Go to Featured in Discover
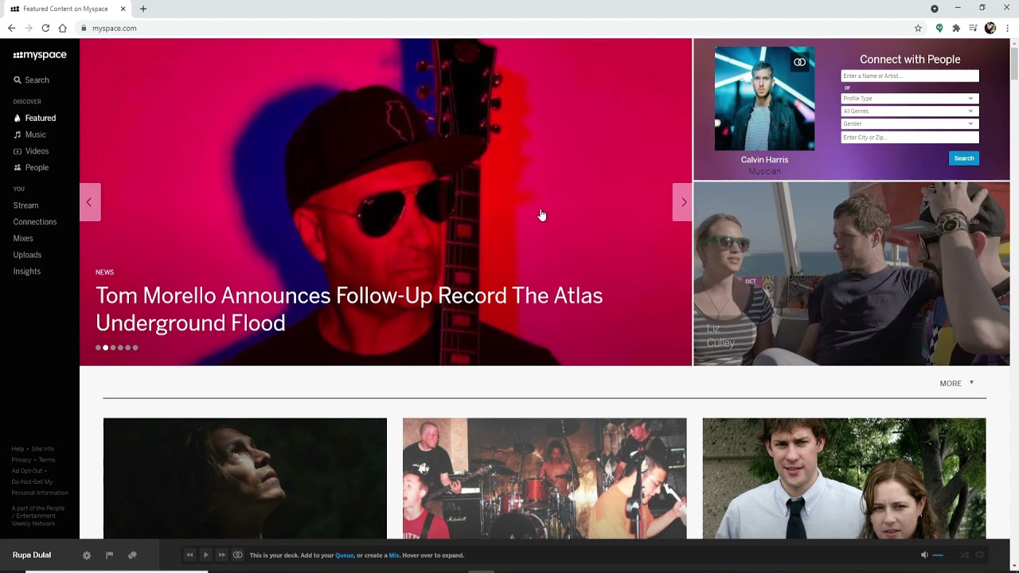 pos(34,118)
